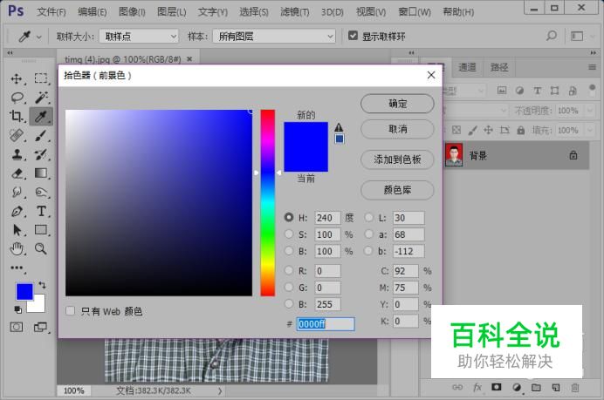This screenshot has width=604, height=400.
Task: Enable the Only Web Colors checkbox
Action: (70, 311)
